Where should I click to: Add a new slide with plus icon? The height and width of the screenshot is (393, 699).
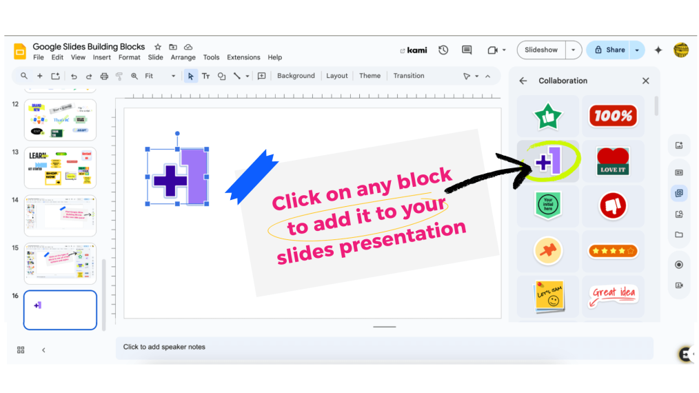click(40, 76)
